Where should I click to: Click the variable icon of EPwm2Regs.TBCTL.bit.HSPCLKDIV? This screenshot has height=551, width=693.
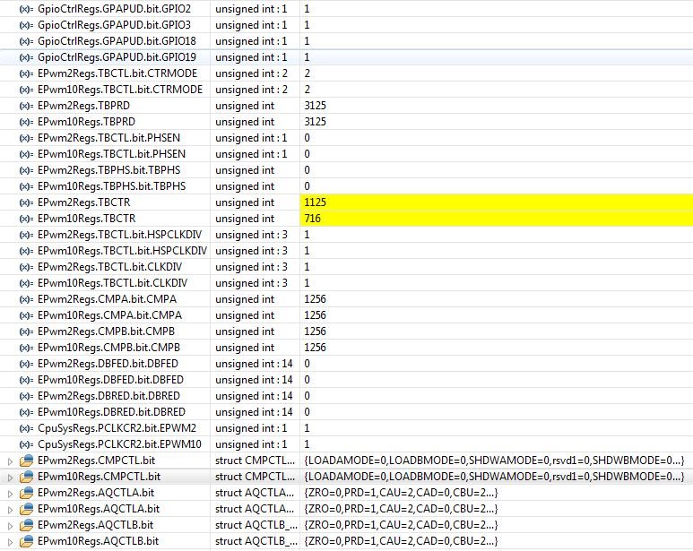(x=27, y=235)
